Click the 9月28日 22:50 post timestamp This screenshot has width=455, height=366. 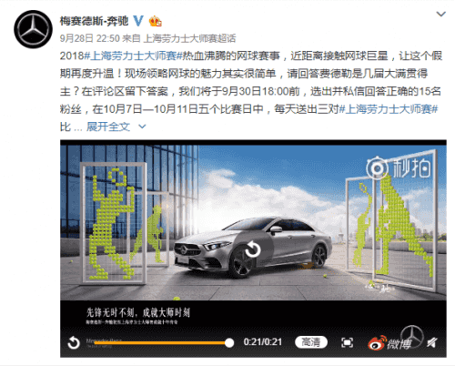(90, 38)
